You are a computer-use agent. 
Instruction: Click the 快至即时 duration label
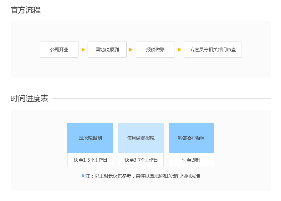[x=192, y=160]
